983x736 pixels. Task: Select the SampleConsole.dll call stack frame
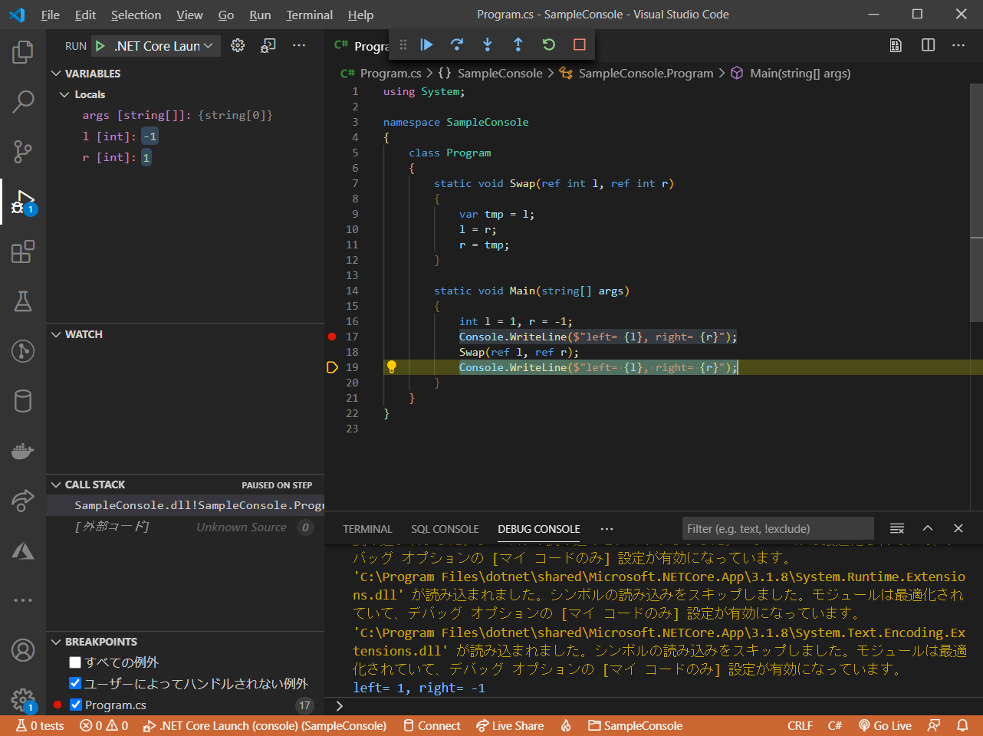point(186,505)
